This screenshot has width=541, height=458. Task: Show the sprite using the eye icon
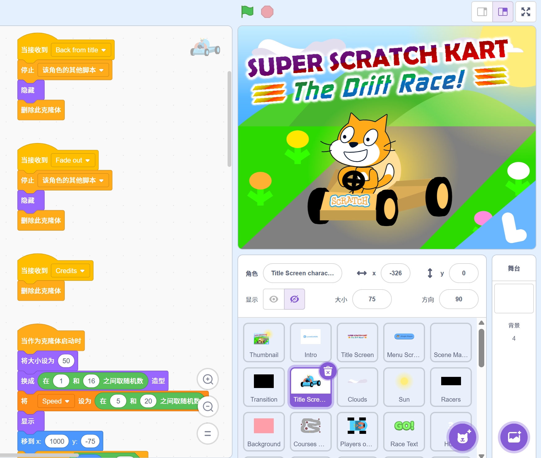(273, 299)
